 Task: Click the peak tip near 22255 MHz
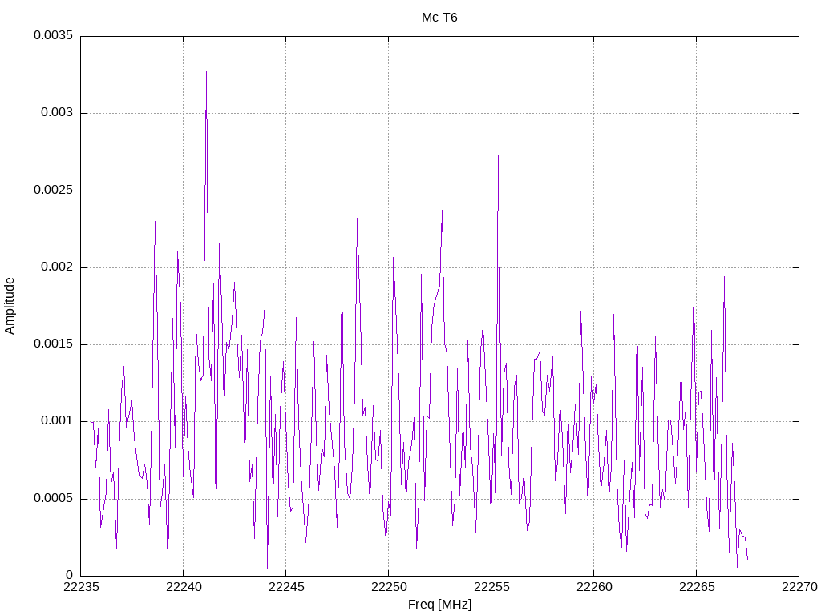[x=498, y=155]
